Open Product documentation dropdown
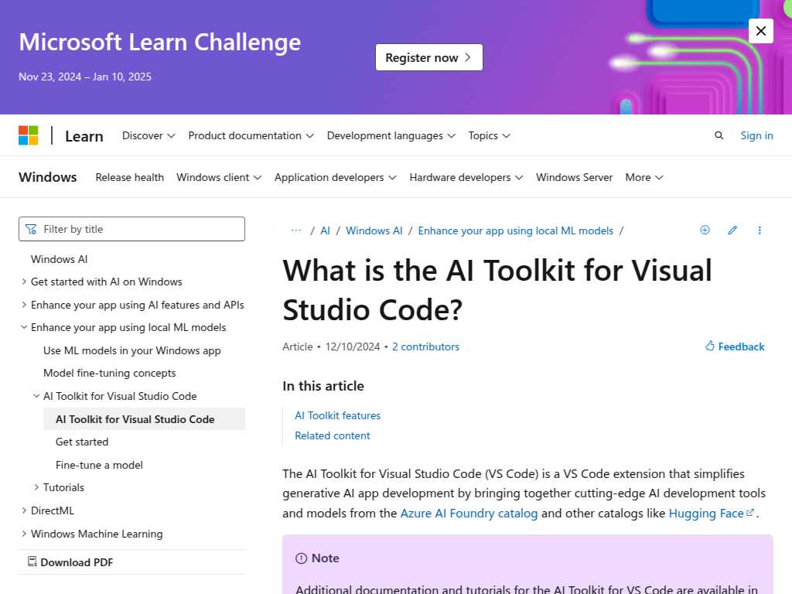This screenshot has width=792, height=594. [251, 135]
